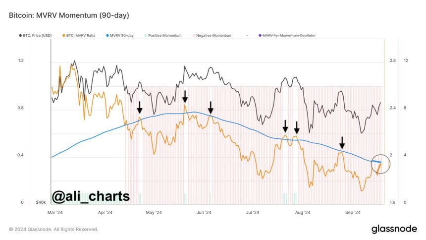Image resolution: width=426 pixels, height=240 pixels.
Task: Click the Glassnode copyright notice text
Action: [53, 230]
